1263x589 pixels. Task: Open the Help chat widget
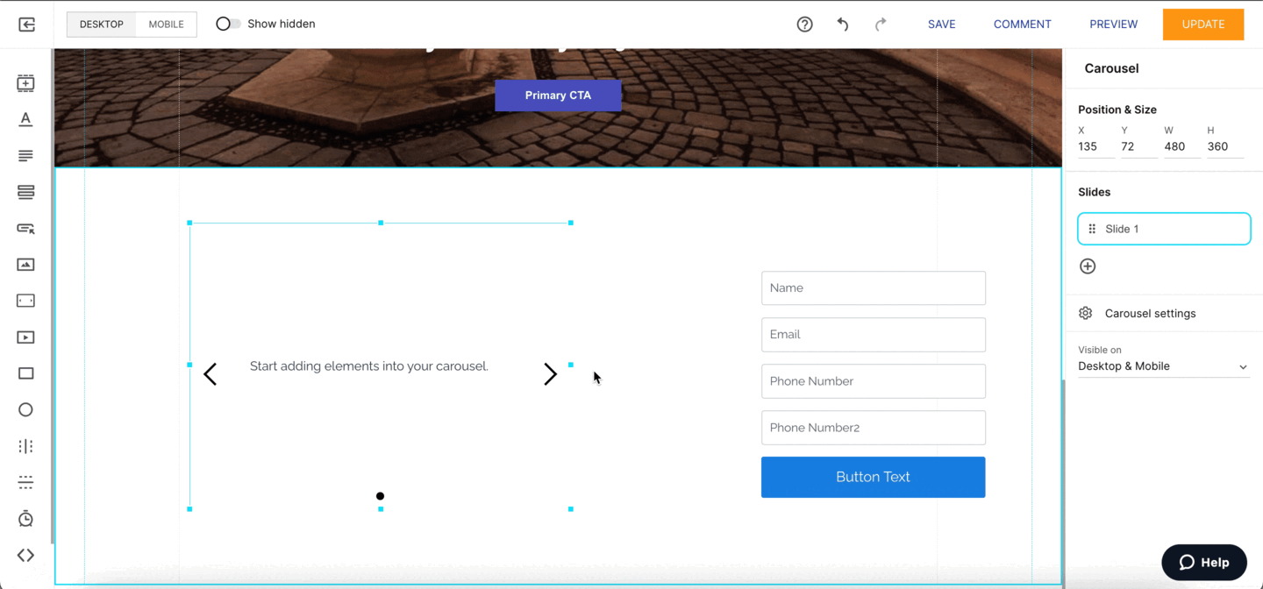click(1203, 563)
